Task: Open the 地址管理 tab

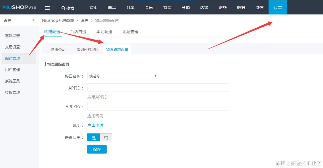Action: click(x=130, y=32)
